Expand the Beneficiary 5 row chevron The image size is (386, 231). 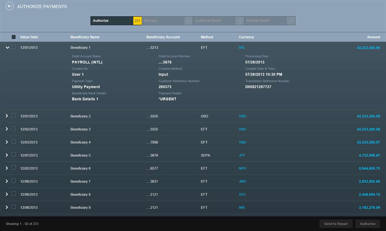[x=7, y=155]
